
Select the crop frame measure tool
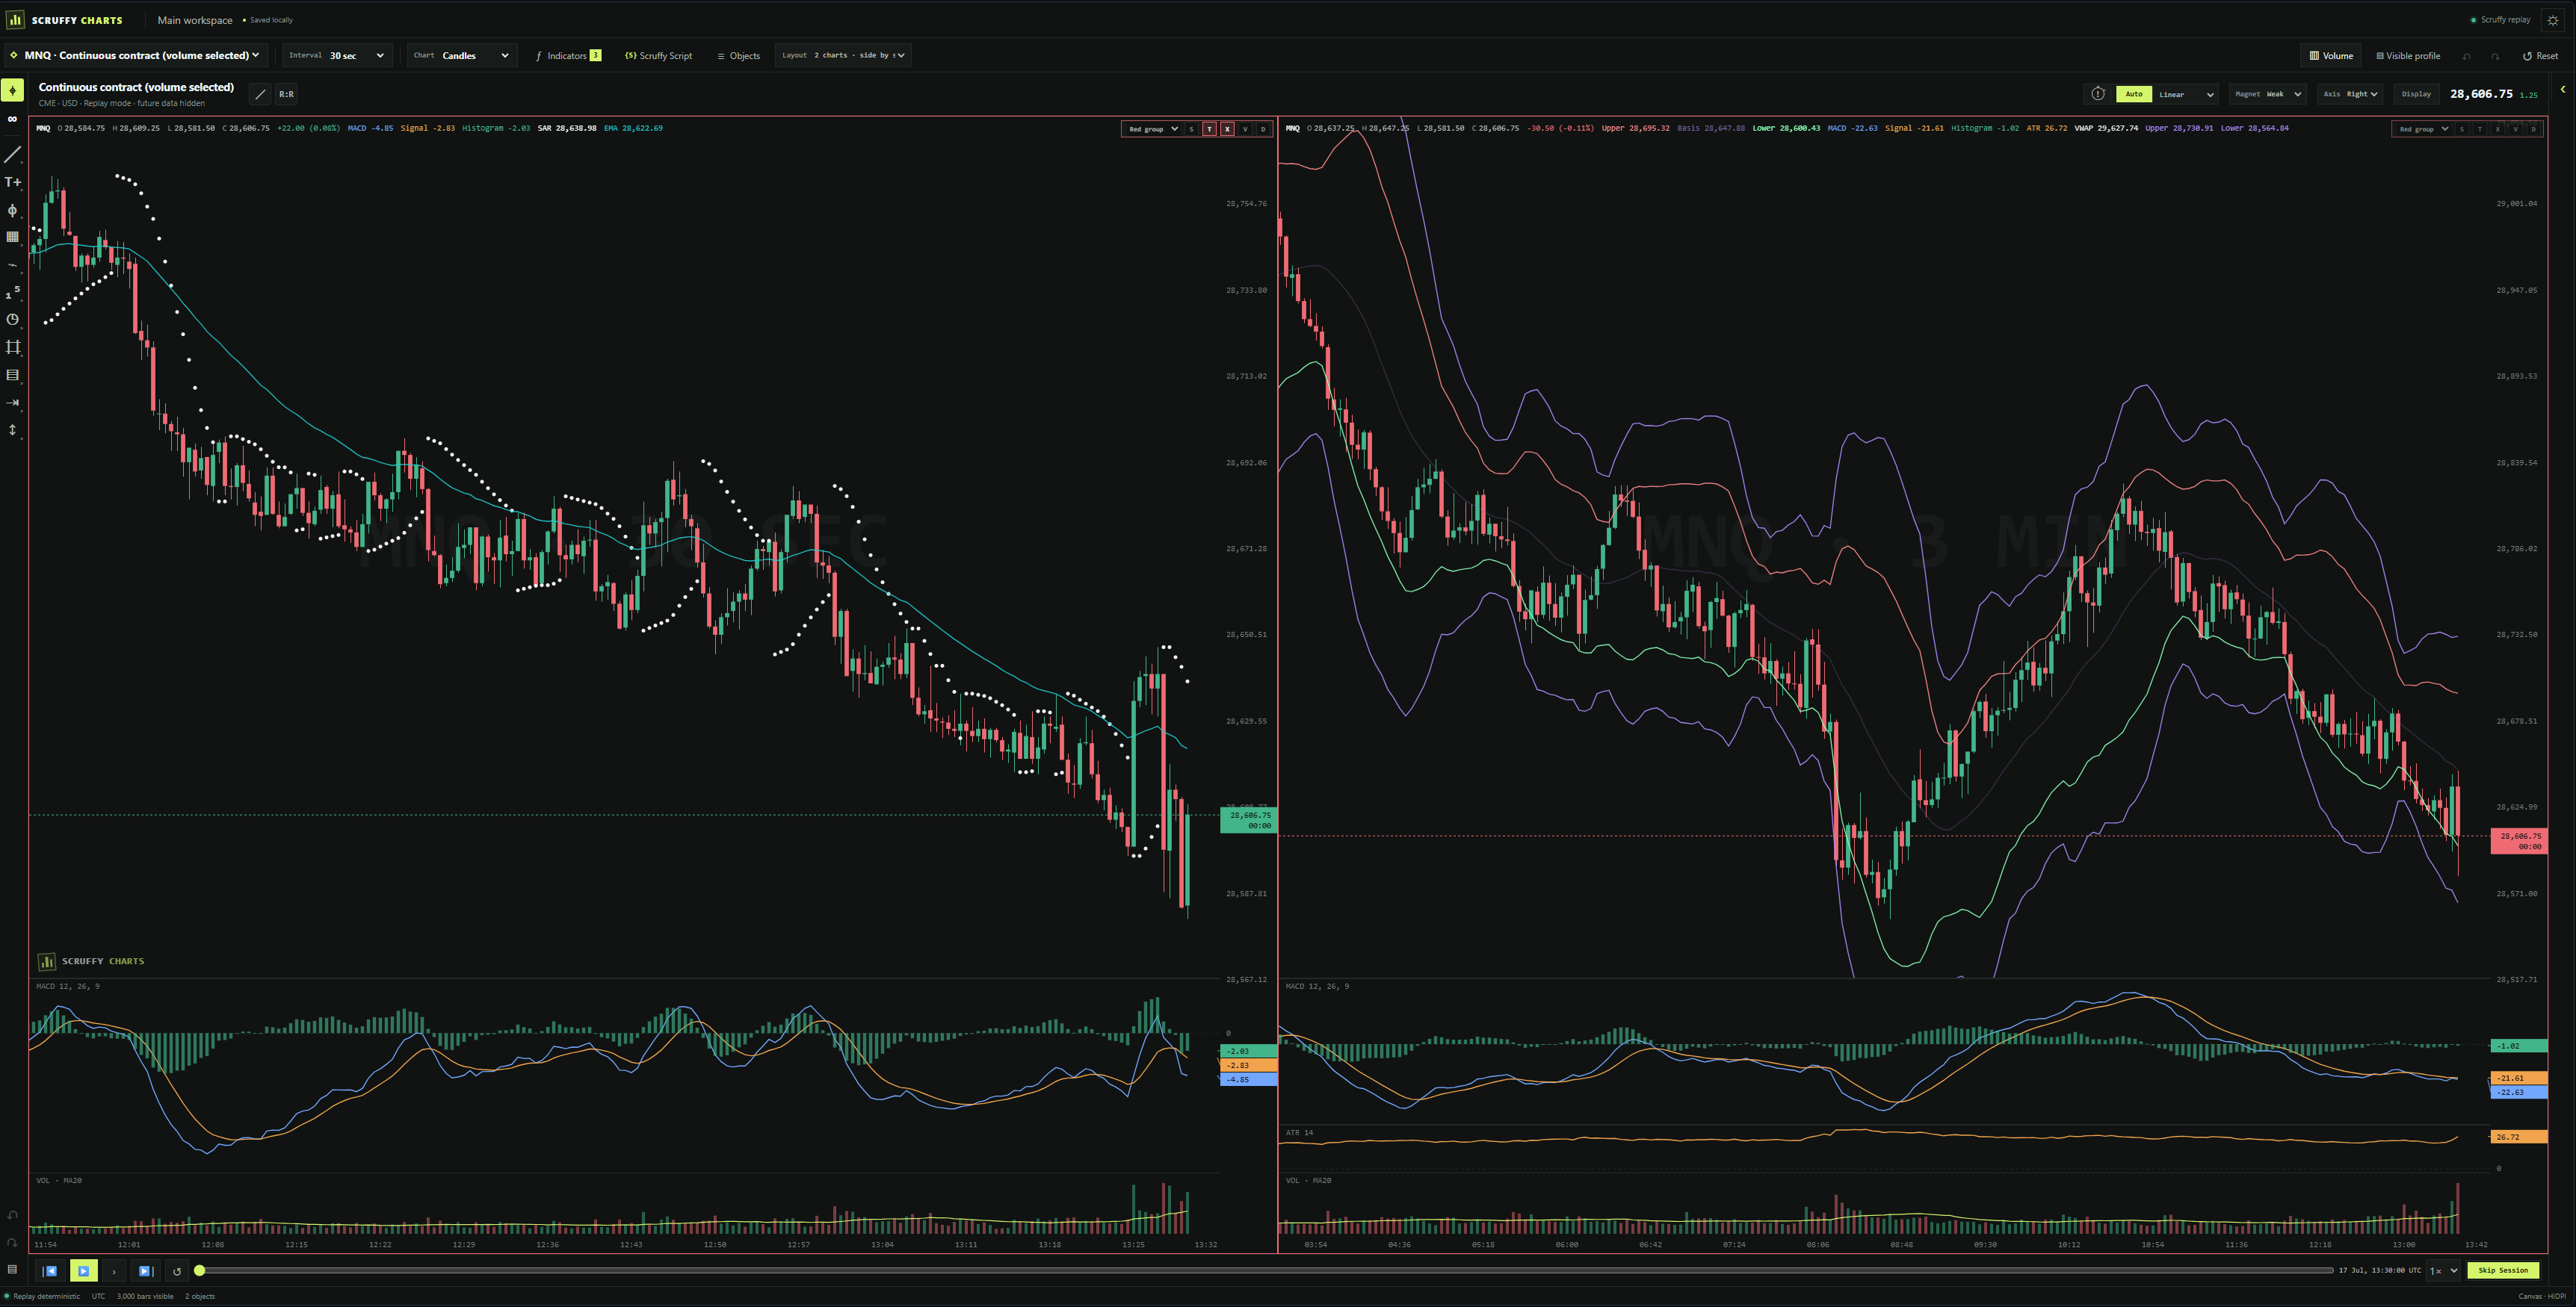(12, 347)
